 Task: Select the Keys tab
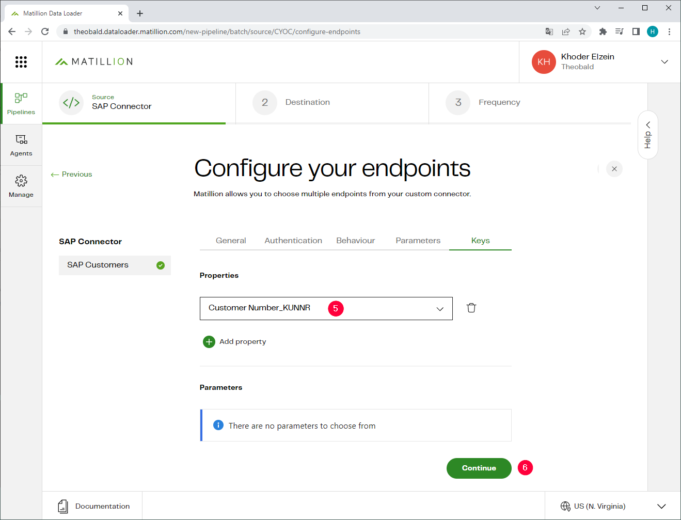coord(480,241)
